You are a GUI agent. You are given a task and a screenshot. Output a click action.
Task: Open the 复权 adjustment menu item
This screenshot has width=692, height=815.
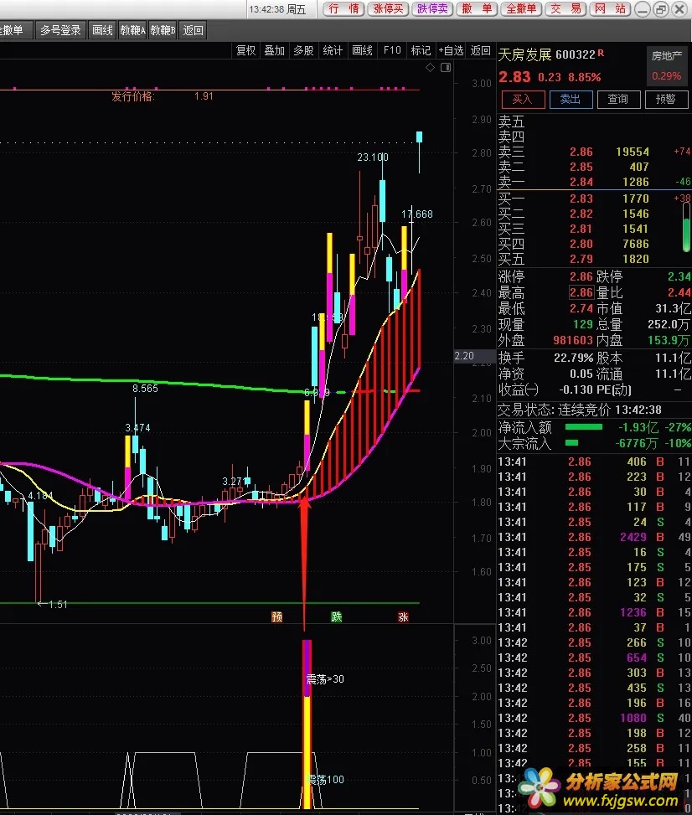tap(245, 50)
